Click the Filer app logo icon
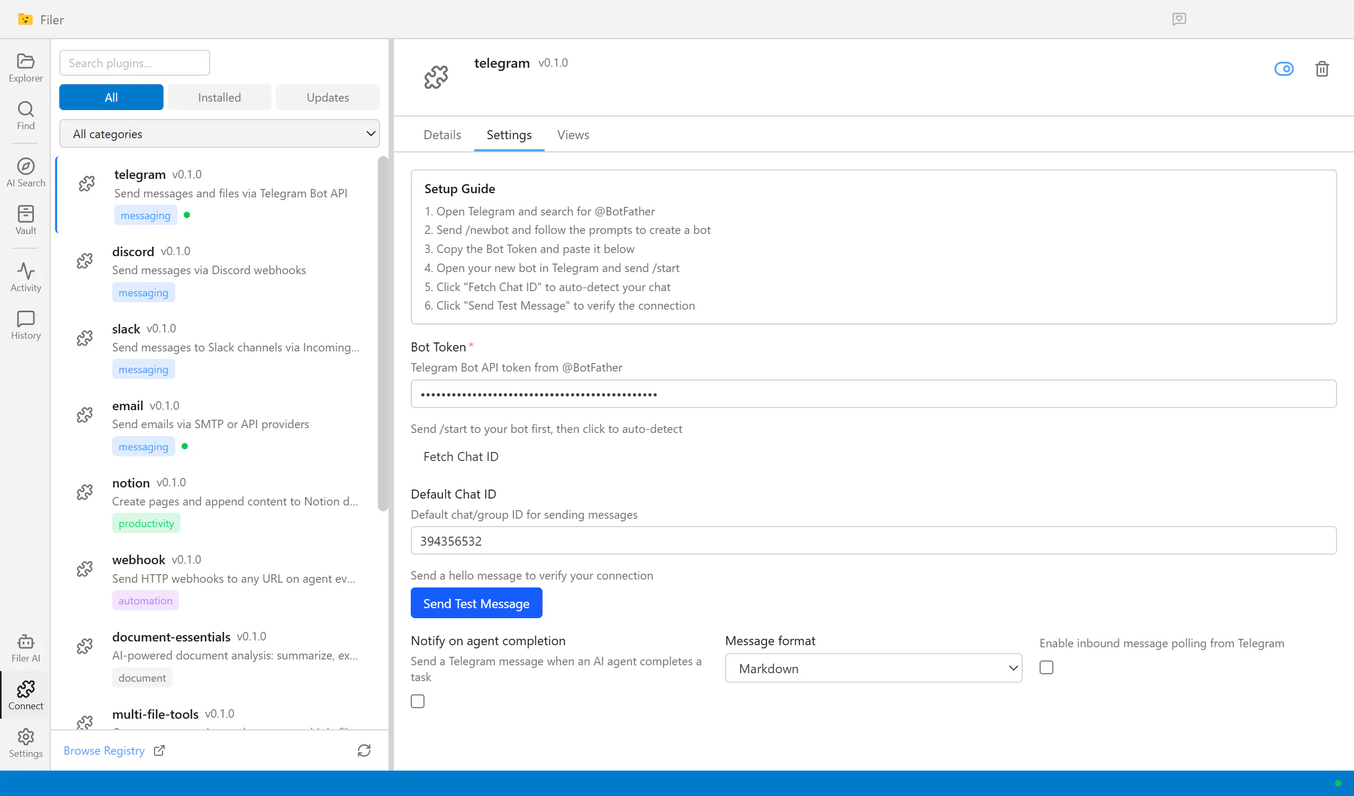This screenshot has width=1354, height=796. pyautogui.click(x=25, y=20)
